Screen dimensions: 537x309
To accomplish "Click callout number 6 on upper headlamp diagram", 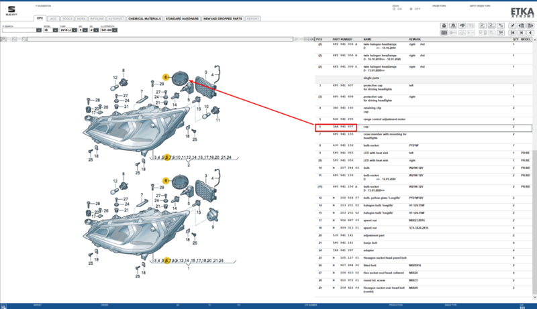I will (x=166, y=77).
